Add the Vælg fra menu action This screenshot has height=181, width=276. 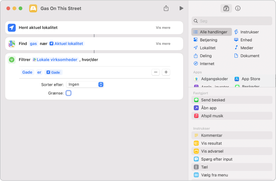tap(232, 175)
